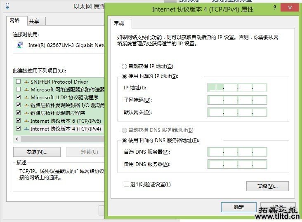
Task: Select Microsoft LLDP 协议驱动程序 list item
Action: pyautogui.click(x=64, y=98)
